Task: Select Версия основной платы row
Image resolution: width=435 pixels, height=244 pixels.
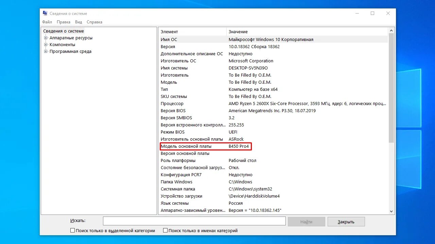Action: coord(273,153)
